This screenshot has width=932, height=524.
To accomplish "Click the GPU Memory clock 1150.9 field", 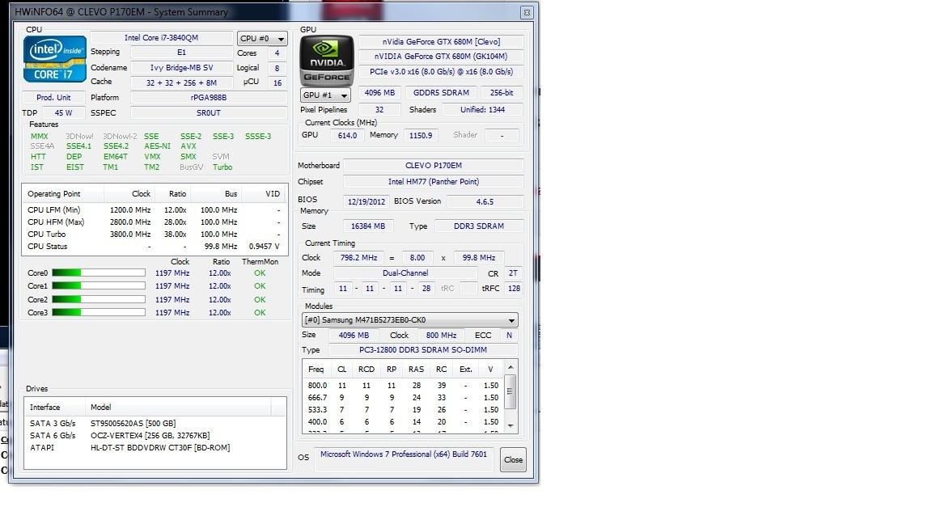I will pos(420,136).
